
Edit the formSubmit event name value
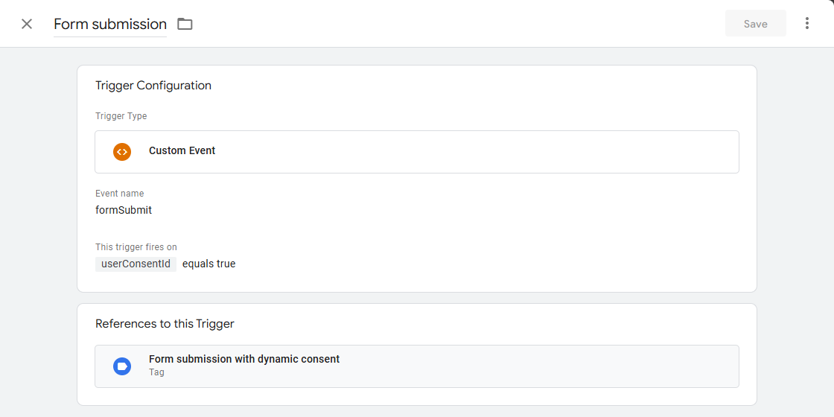pyautogui.click(x=124, y=210)
